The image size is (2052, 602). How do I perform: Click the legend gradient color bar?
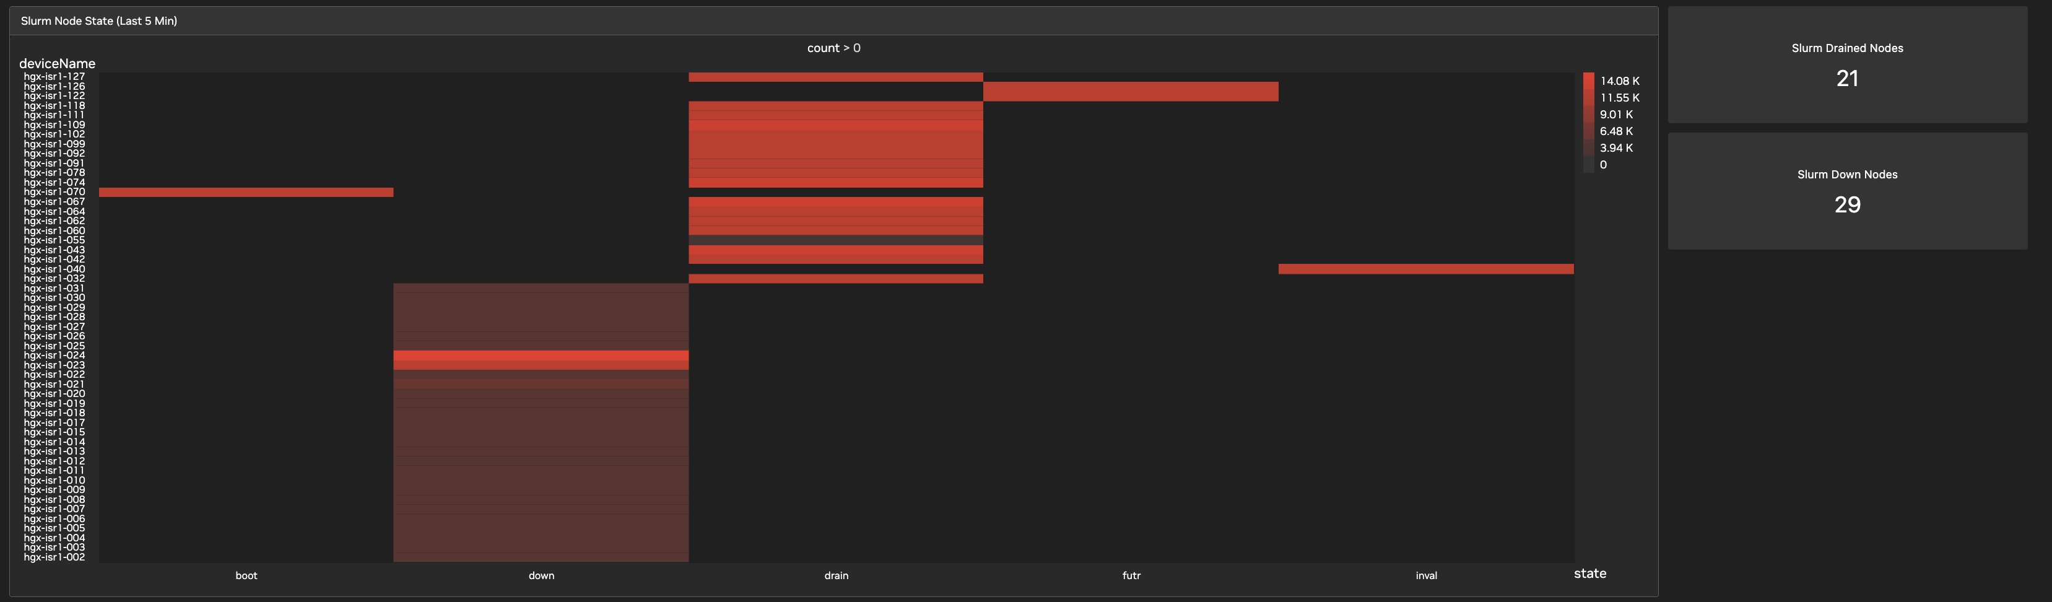point(1588,123)
